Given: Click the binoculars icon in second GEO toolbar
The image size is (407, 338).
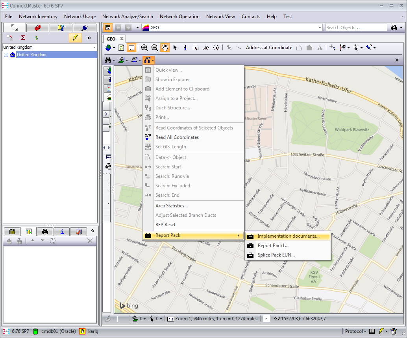Looking at the screenshot, I should 108,60.
